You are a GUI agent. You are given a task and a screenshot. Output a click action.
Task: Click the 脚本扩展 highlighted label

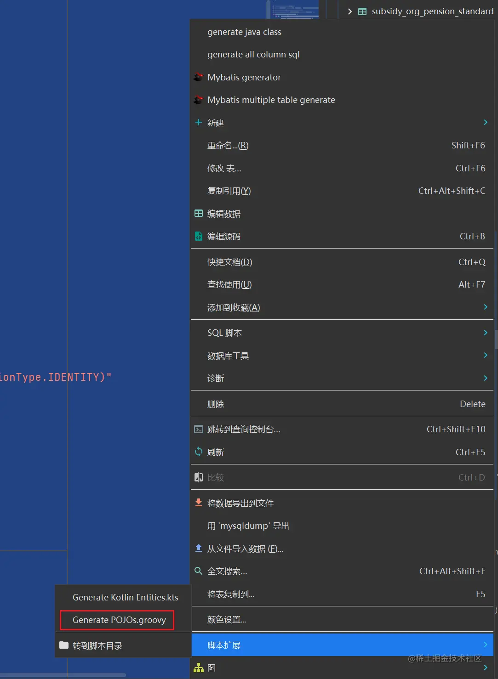224,645
